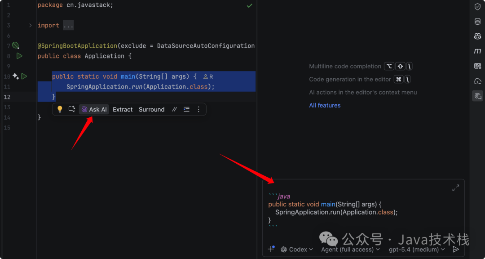
Task: Open the Maven tool window
Action: [477, 51]
